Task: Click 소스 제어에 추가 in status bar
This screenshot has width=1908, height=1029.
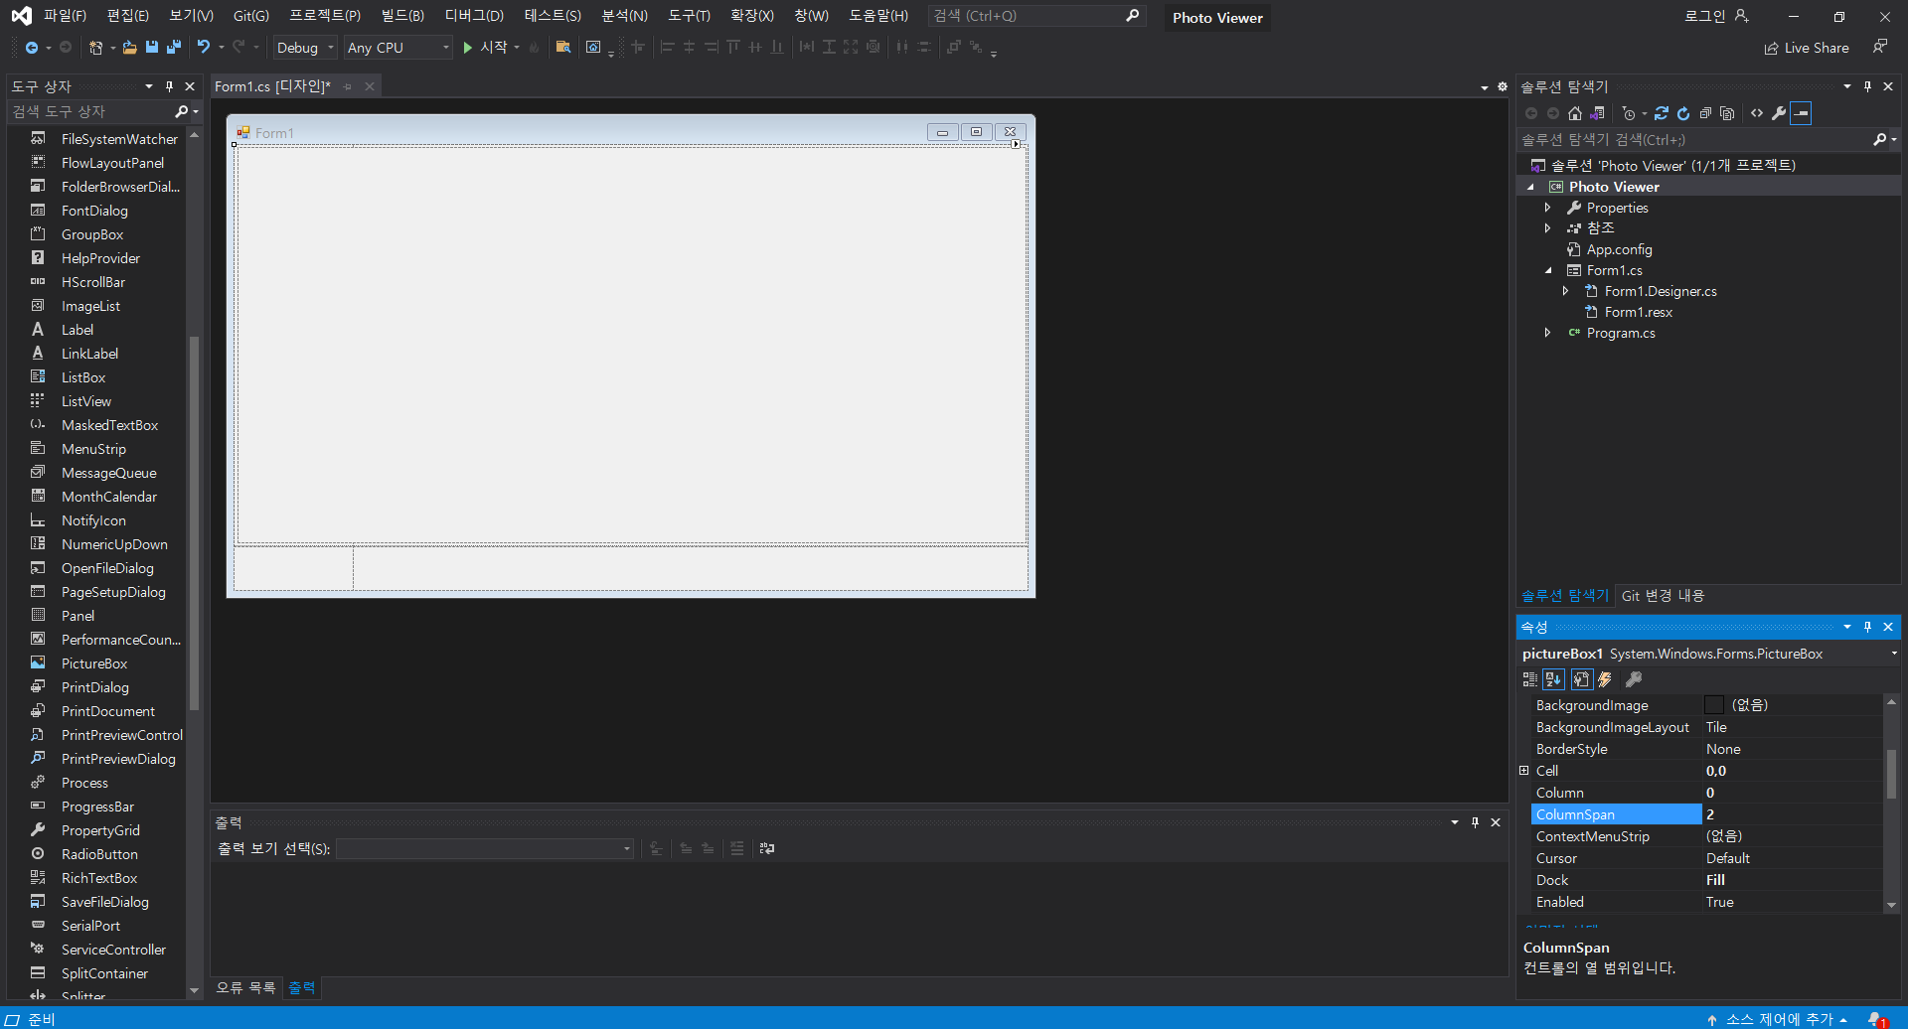Action: pos(1778,1019)
